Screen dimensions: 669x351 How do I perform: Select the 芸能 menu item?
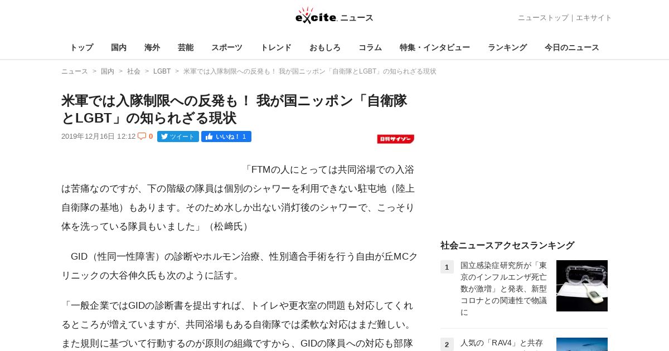click(186, 47)
